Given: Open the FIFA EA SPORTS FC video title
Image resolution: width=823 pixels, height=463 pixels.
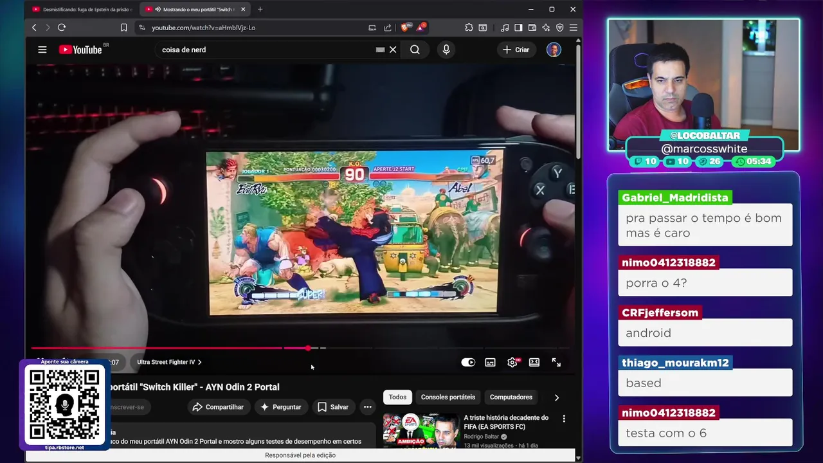Looking at the screenshot, I should tap(506, 422).
